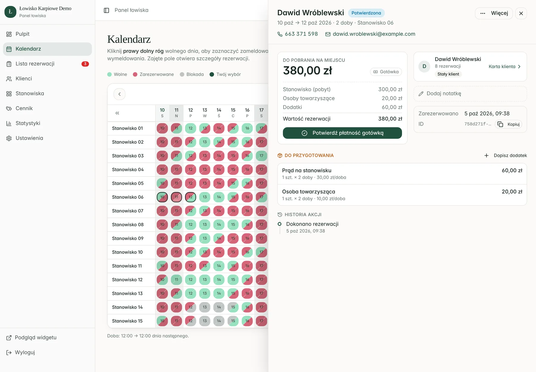Open the Ustawienia gear in the sidebar
Viewport: 536px width, 372px height.
coord(9,138)
